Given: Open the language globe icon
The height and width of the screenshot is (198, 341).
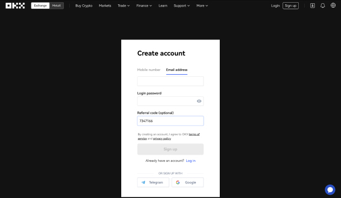Looking at the screenshot, I should point(333,5).
